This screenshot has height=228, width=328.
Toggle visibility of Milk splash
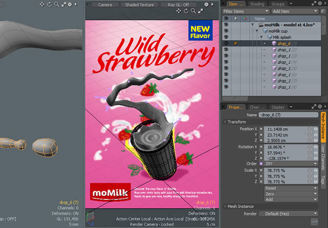pyautogui.click(x=226, y=37)
